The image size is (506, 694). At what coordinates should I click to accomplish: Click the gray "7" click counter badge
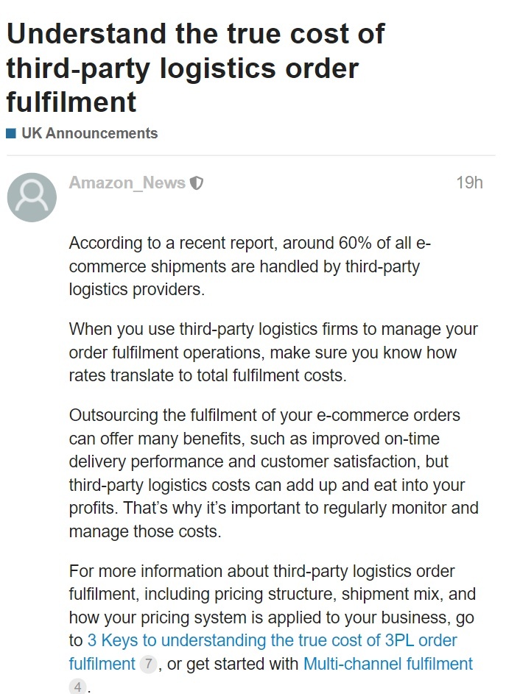147,665
